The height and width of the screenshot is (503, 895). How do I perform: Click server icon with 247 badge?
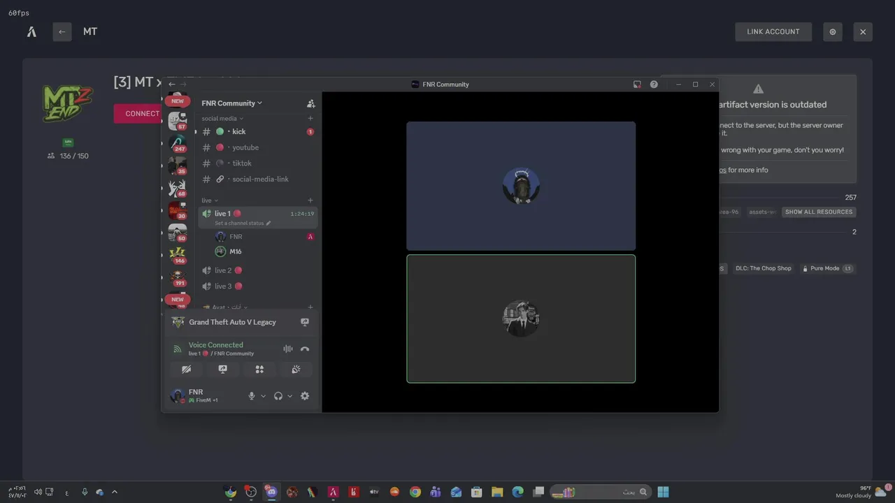pos(178,144)
